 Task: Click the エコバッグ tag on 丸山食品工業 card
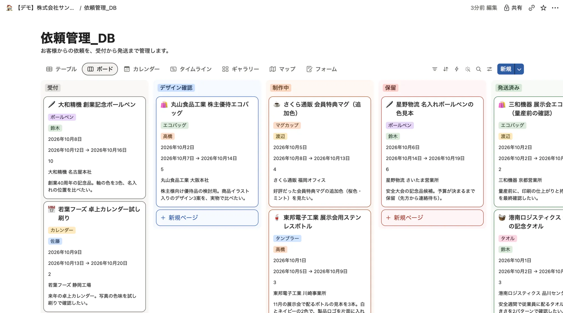[x=175, y=125]
